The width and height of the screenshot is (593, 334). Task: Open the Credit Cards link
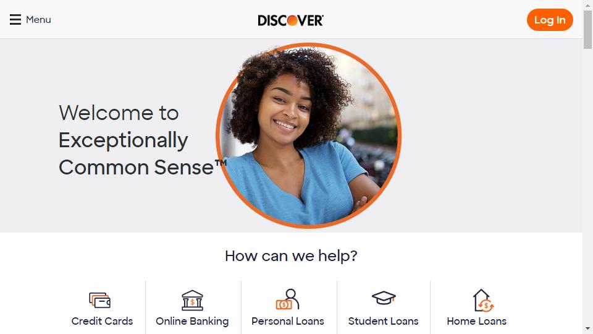102,321
